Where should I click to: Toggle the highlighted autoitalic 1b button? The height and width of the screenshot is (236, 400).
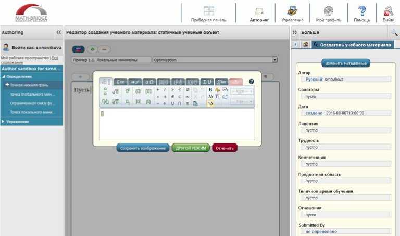[x=210, y=103]
